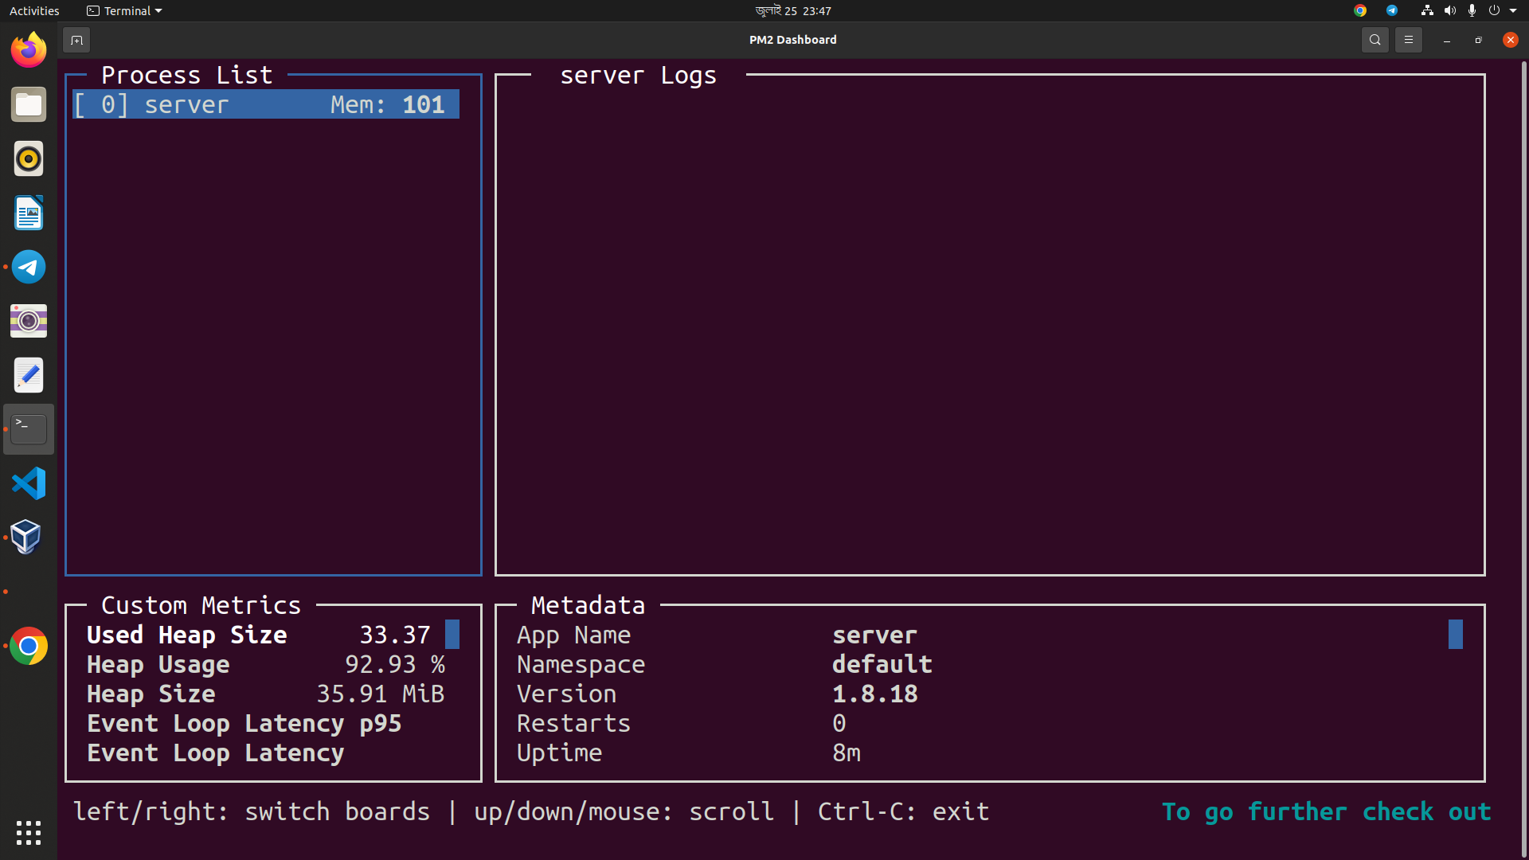Click the 'To go further check out' text
This screenshot has width=1529, height=860.
1326,811
